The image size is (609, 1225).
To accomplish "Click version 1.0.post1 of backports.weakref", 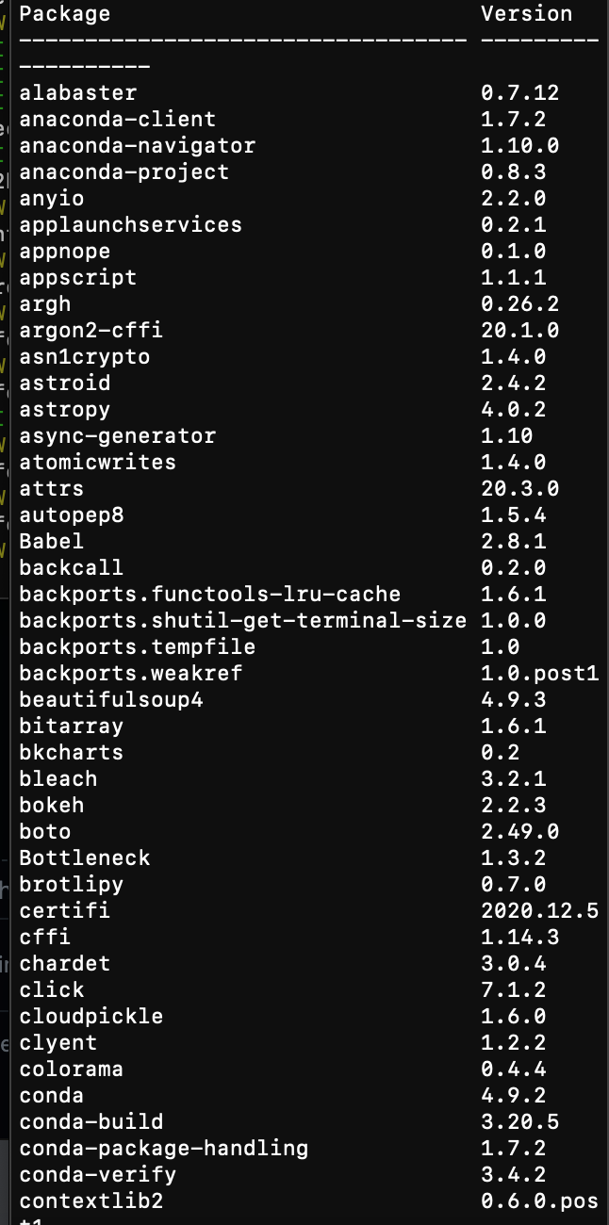I will point(539,674).
